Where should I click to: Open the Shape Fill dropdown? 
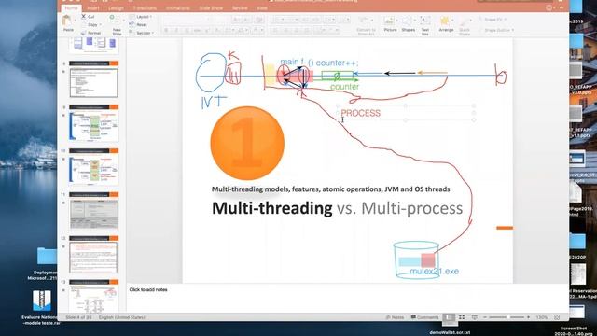493,19
